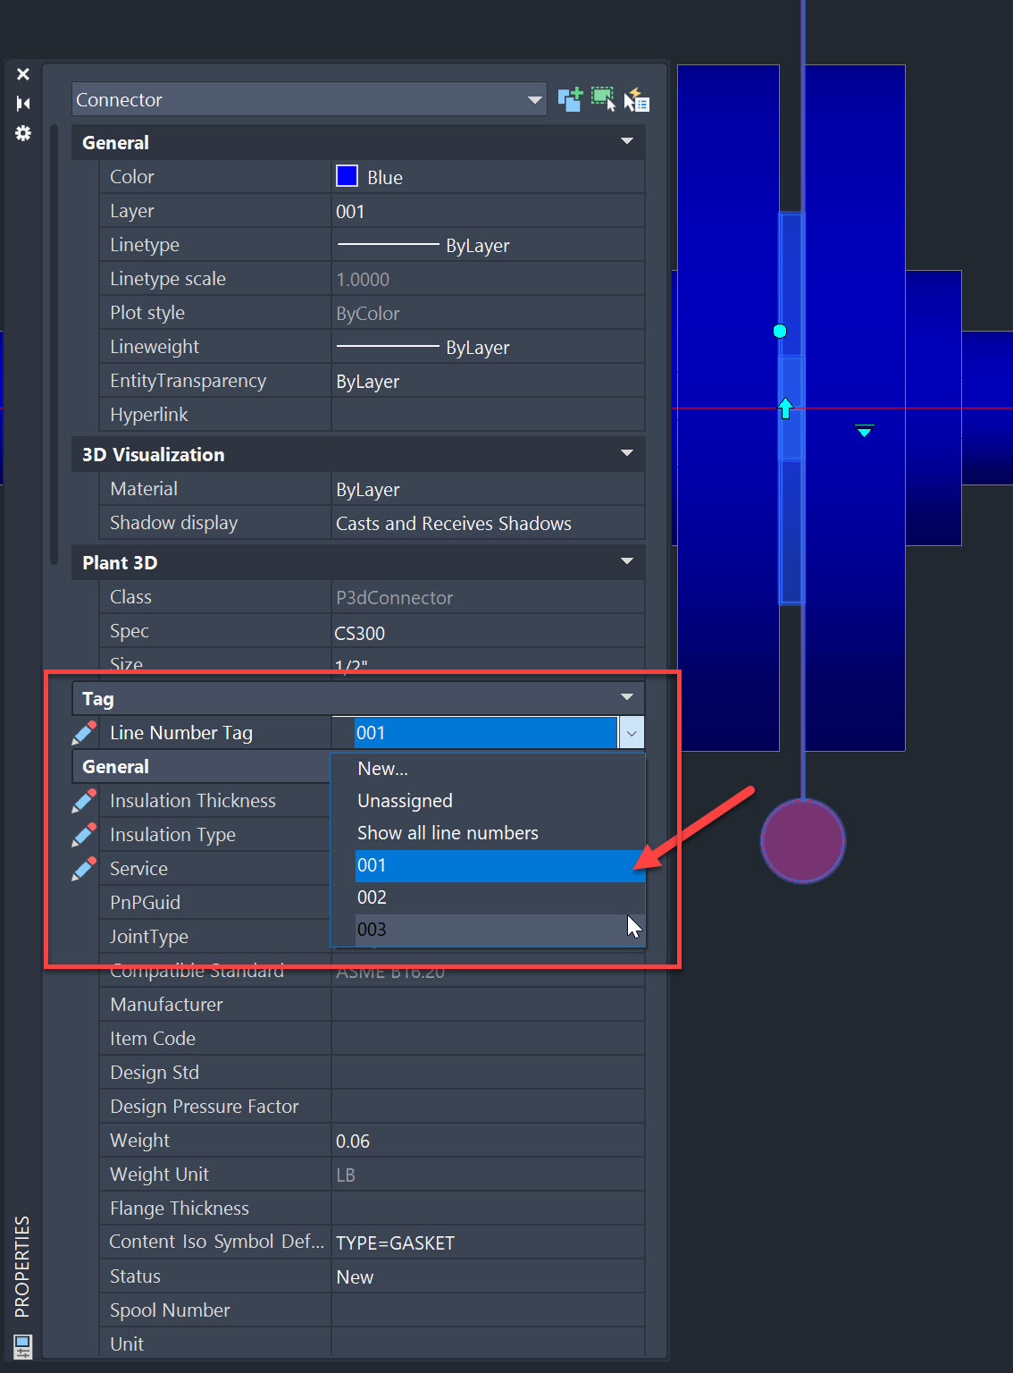The width and height of the screenshot is (1013, 1373).
Task: Click the pencil icon beside Service
Action: pyautogui.click(x=83, y=868)
